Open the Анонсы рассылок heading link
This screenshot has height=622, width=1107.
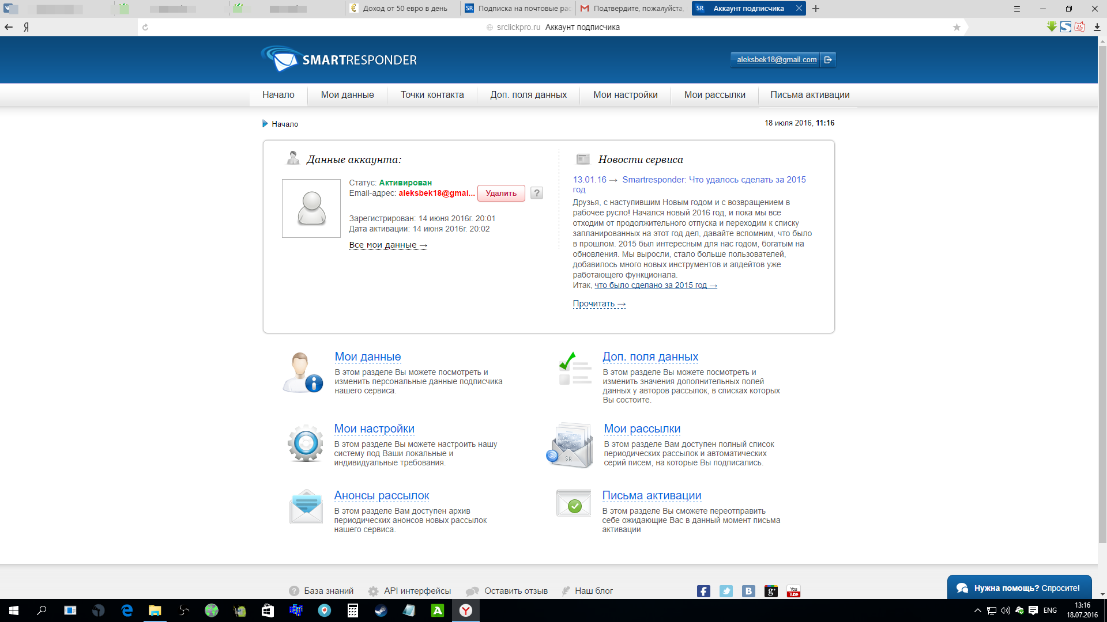382,495
